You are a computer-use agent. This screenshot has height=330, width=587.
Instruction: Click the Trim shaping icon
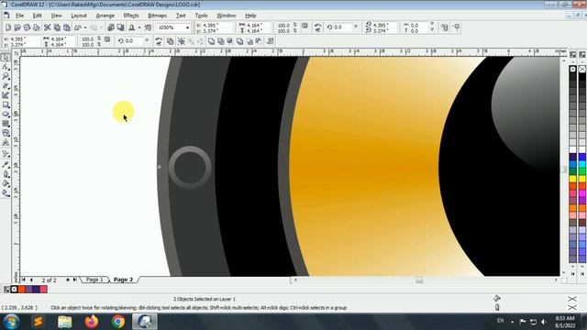click(221, 41)
